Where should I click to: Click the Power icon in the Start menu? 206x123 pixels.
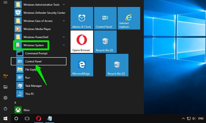click(5, 109)
